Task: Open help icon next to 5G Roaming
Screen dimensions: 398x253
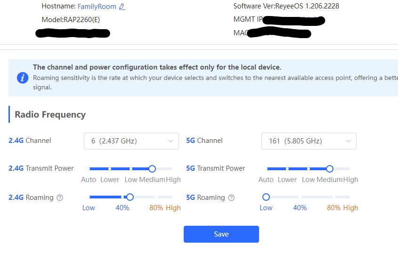Action: (231, 198)
